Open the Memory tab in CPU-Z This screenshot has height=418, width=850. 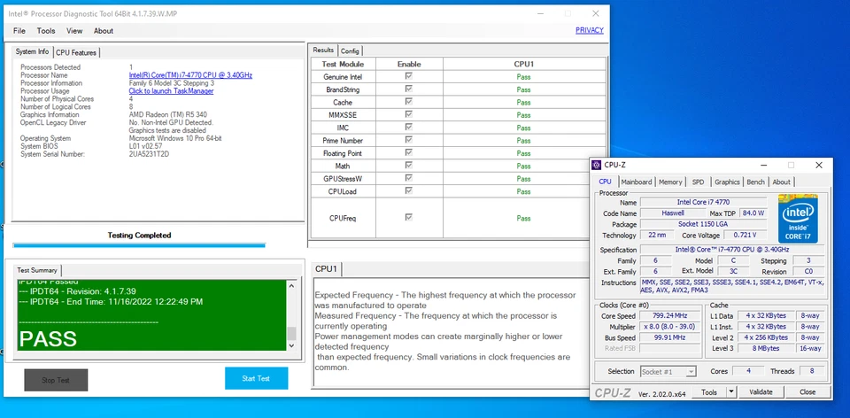(670, 182)
